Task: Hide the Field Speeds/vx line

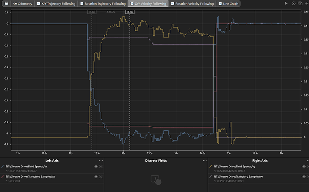Action: tap(96, 167)
